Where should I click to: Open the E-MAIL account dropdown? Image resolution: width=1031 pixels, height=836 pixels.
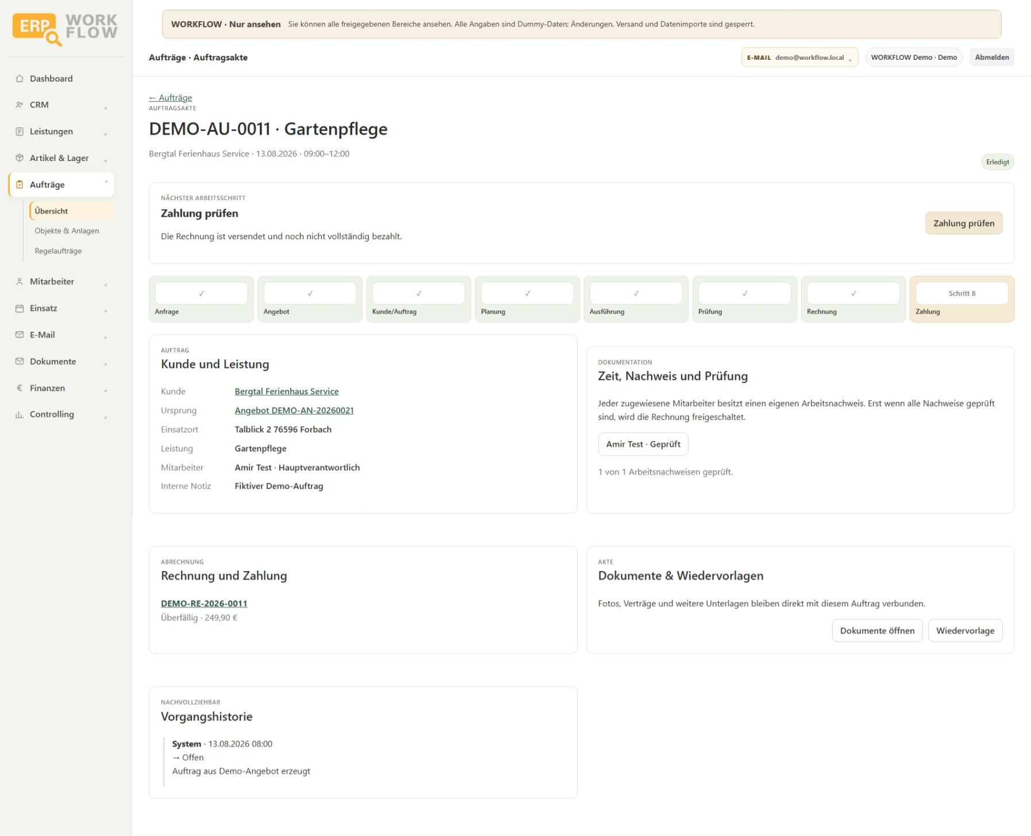[799, 57]
